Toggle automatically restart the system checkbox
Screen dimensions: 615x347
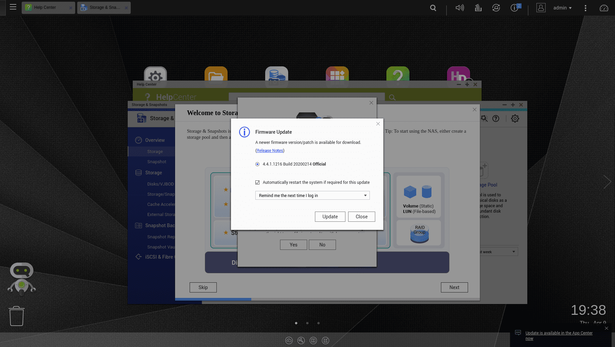click(x=257, y=182)
